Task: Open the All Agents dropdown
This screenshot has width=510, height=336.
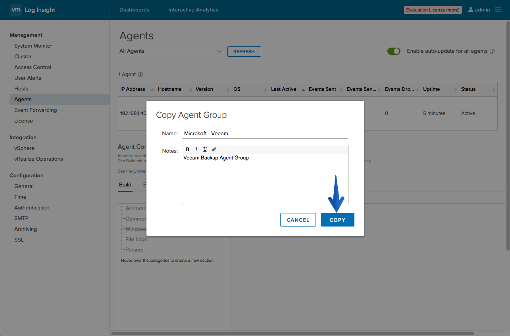Action: pos(170,51)
